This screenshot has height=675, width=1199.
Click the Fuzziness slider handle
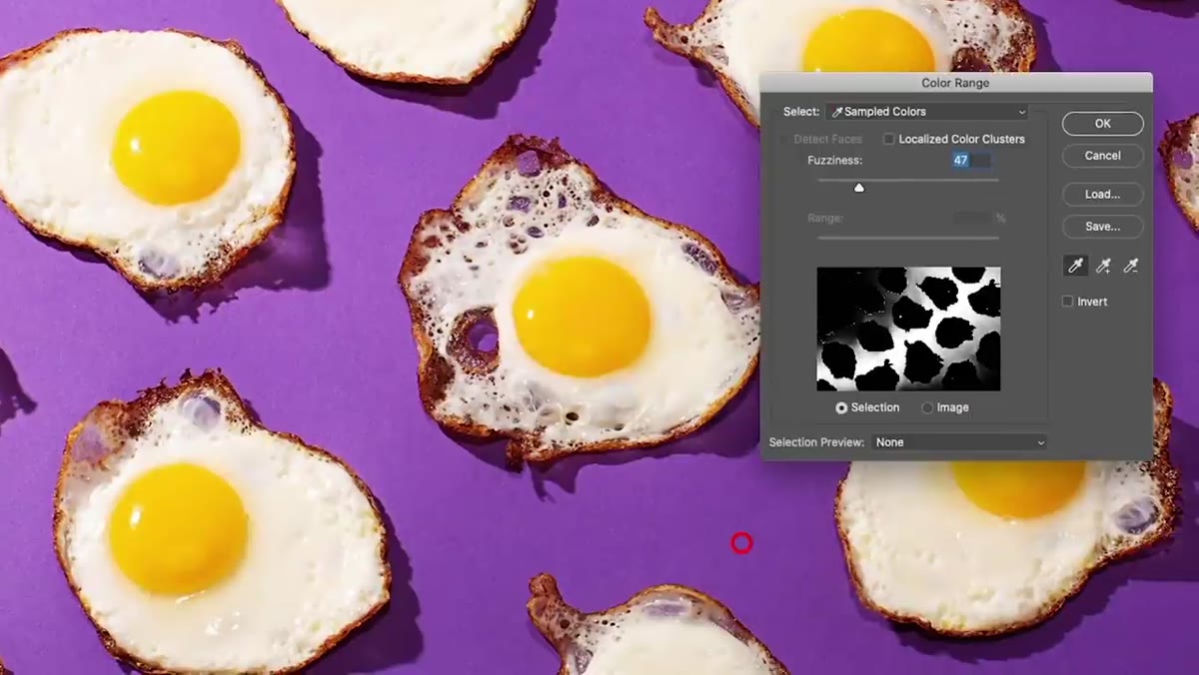859,188
